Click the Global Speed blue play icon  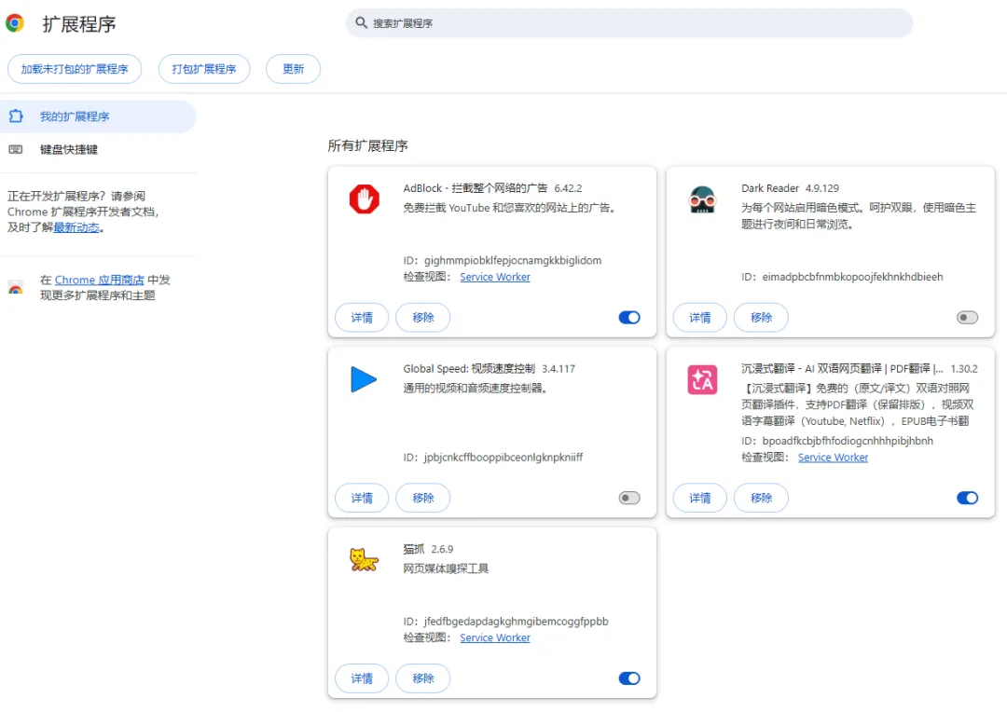[x=364, y=379]
